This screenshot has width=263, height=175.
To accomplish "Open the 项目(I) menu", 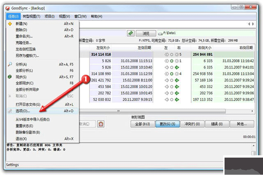I will click(50, 16).
